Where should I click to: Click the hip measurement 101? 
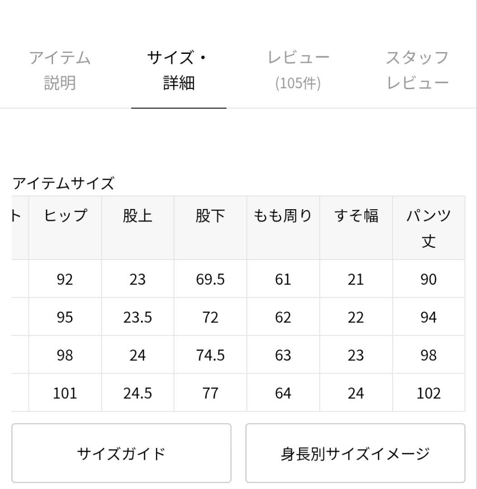64,393
